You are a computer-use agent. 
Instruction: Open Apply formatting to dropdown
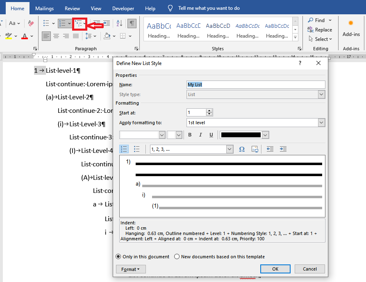(x=321, y=123)
